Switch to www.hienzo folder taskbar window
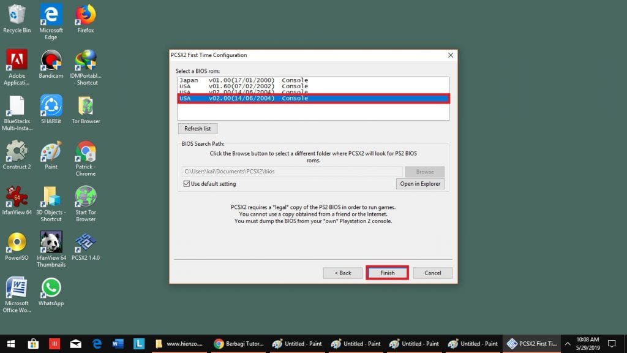The width and height of the screenshot is (627, 353). point(179,343)
